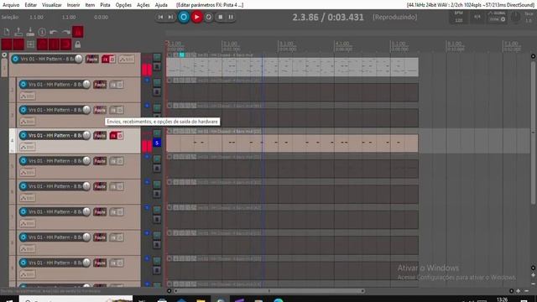537x302 pixels.
Task: Open the Fonte input menu on track 6
Action: click(100, 186)
